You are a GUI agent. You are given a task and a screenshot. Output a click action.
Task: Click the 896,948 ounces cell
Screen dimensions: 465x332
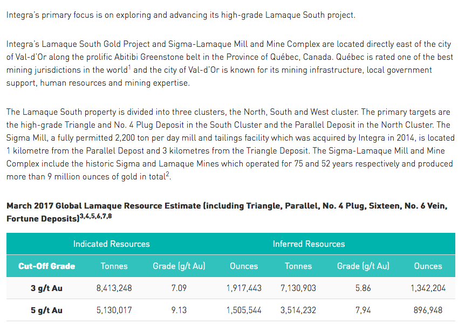point(428,310)
